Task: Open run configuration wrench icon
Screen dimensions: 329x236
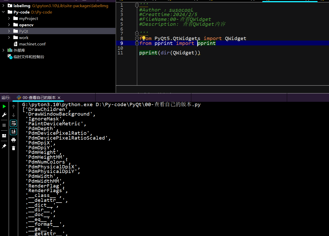Action: point(4,115)
